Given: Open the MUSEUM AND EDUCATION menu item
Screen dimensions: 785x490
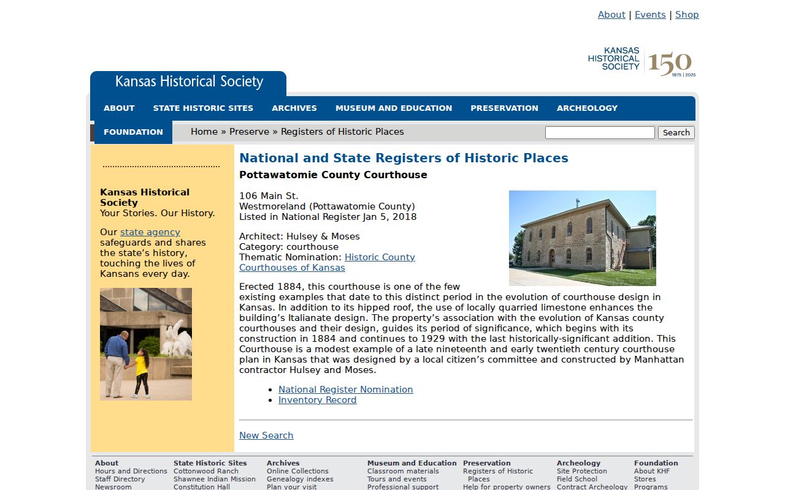Looking at the screenshot, I should (x=394, y=108).
